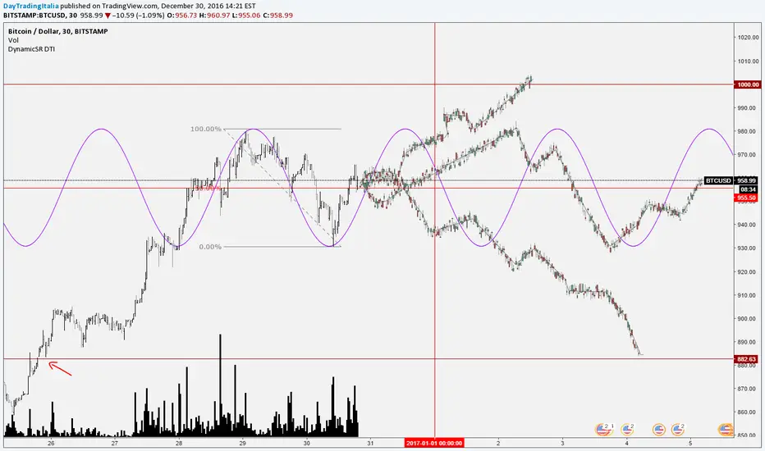This screenshot has height=451, width=765.
Task: Select the Bitcoin / Dollar chart title
Action: click(x=58, y=31)
